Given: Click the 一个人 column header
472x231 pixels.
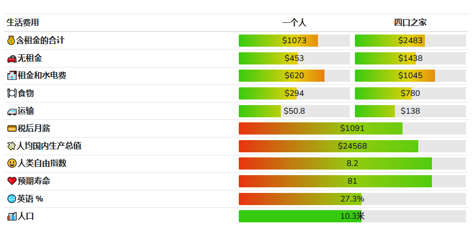Looking at the screenshot, I should click(294, 22).
